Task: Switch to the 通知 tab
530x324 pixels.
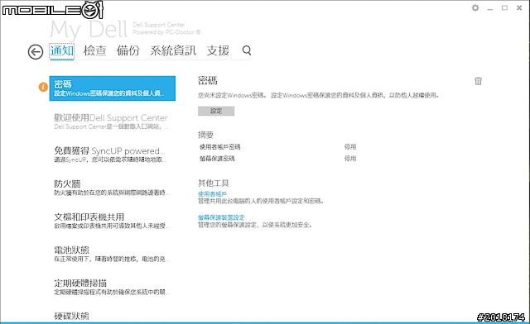Action: point(62,51)
